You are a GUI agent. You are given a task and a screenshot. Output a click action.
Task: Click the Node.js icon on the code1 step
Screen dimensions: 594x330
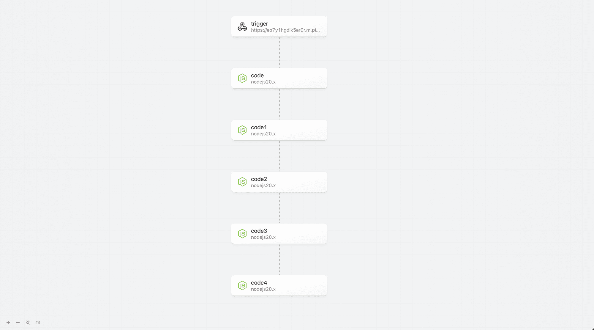(242, 130)
